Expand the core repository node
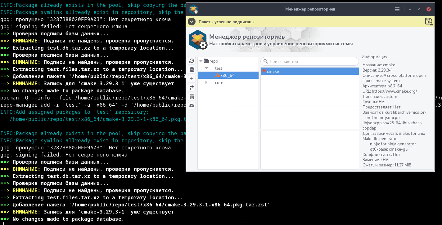The width and height of the screenshot is (442, 225). [x=206, y=82]
